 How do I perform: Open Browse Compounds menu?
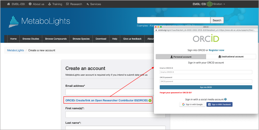[x=56, y=39]
